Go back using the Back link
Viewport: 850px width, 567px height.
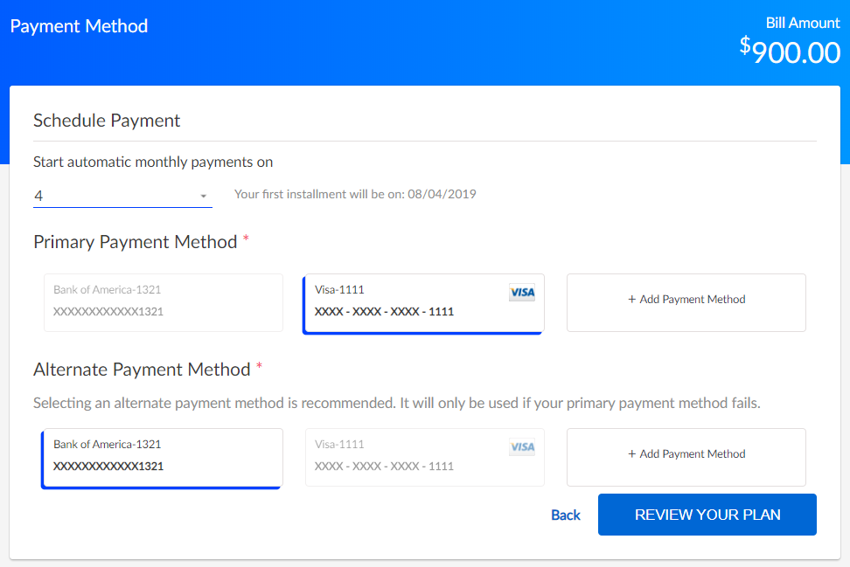(x=566, y=515)
